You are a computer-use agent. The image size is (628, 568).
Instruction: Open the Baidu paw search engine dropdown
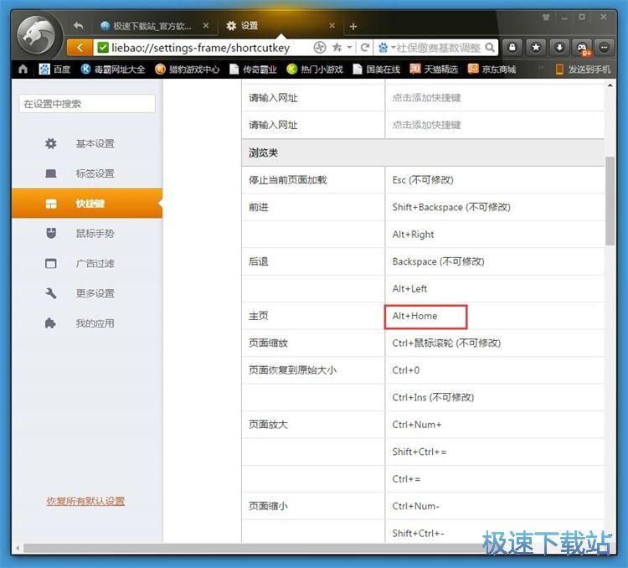pos(387,48)
